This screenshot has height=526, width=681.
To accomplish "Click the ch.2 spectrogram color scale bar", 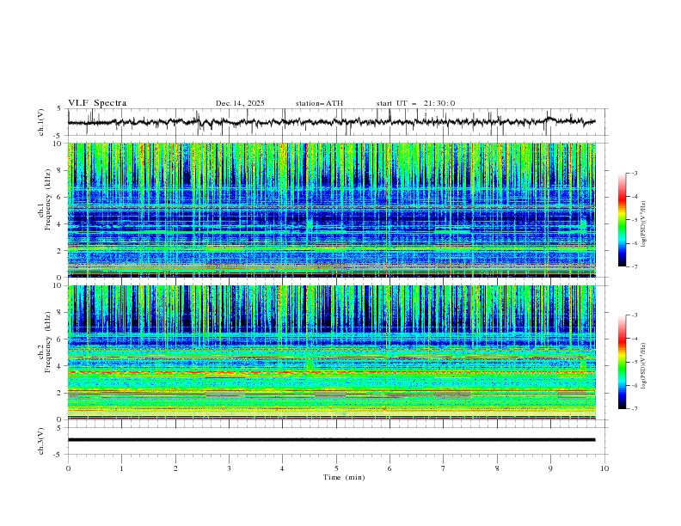I will click(x=623, y=363).
